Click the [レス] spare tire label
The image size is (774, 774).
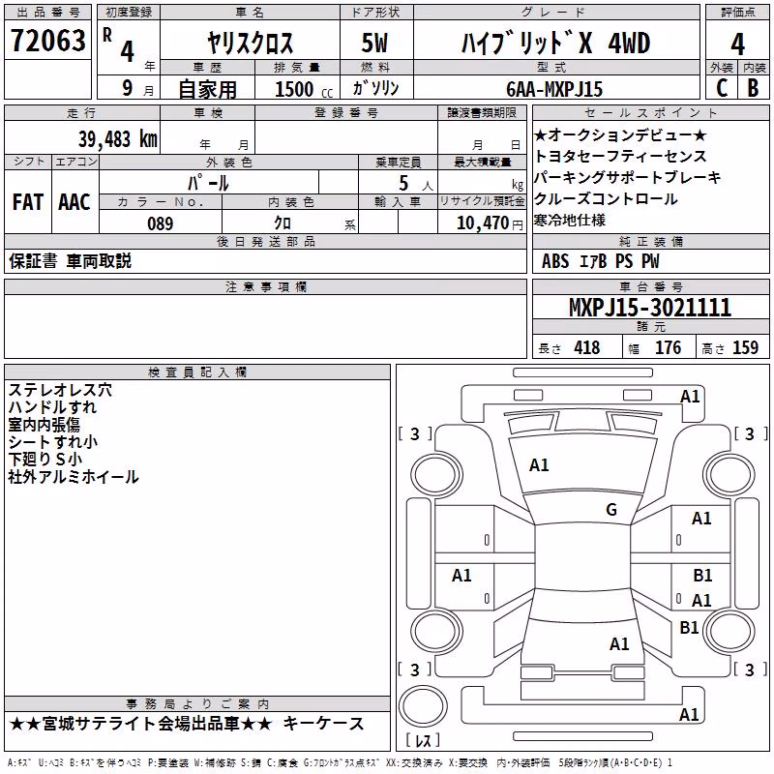[x=423, y=740]
